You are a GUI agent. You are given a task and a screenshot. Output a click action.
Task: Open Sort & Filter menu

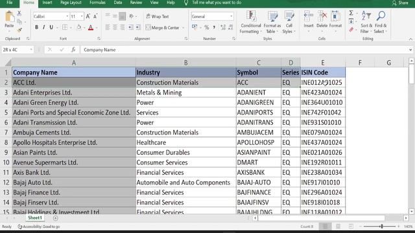coord(366,22)
